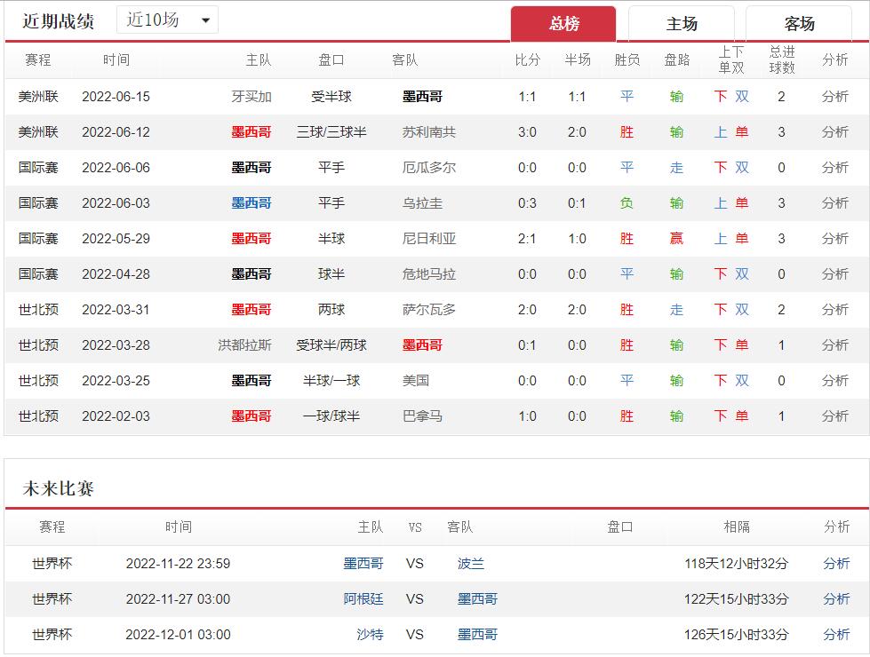
Task: Open 分析 for the 2022-06-06 match
Action: tap(834, 168)
